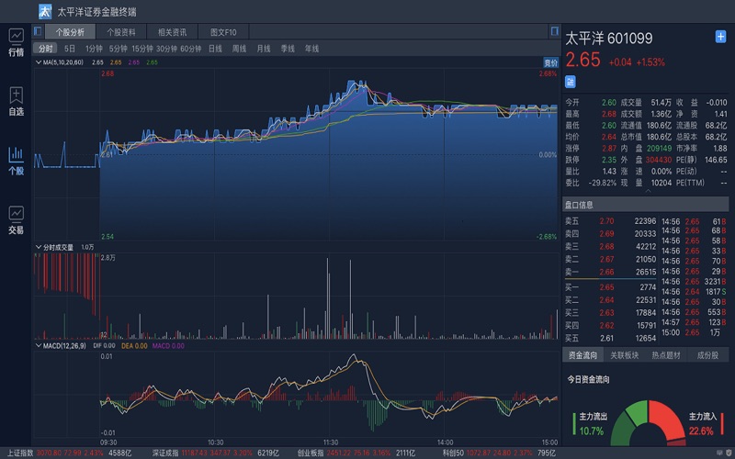735x459 pixels.
Task: Click the 竞价 button on chart
Action: 550,62
